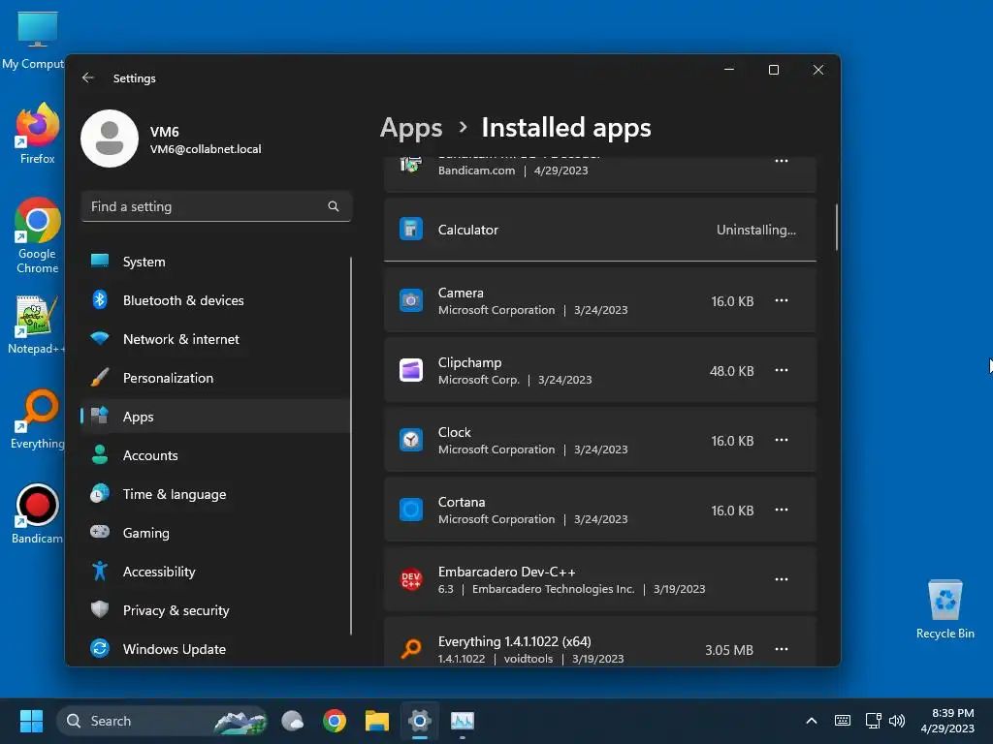Select the Google Chrome desktop shortcut
The width and height of the screenshot is (993, 744).
click(x=38, y=235)
